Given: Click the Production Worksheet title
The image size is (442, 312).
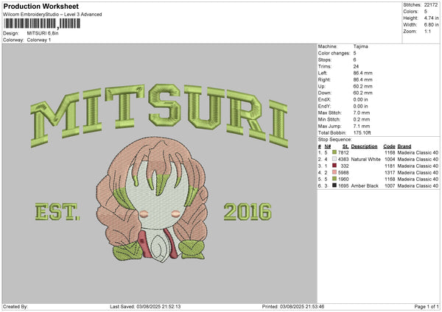Looking at the screenshot, I should 35,6.
